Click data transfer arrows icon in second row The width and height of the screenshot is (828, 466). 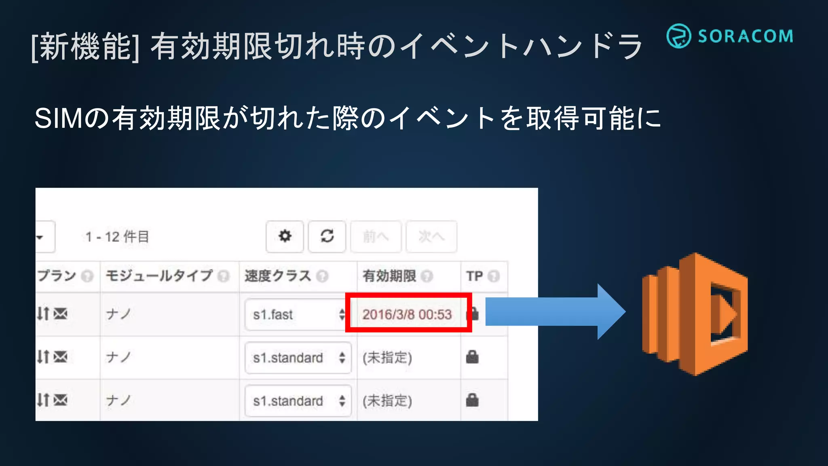click(x=43, y=357)
